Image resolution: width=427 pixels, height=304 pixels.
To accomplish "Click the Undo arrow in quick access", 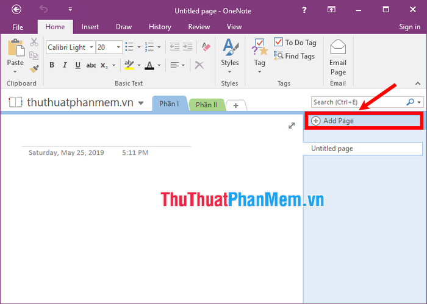I will click(43, 9).
